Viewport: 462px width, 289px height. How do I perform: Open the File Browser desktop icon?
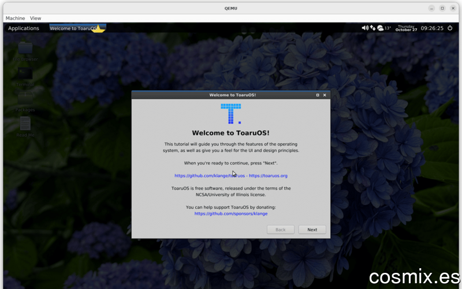coord(25,52)
